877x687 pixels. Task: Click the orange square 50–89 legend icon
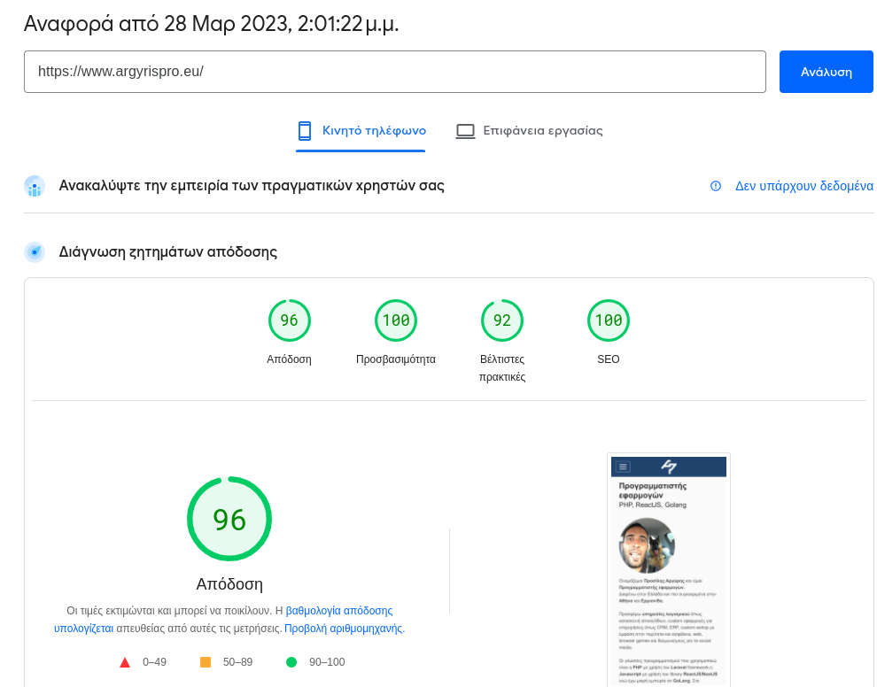coord(206,662)
